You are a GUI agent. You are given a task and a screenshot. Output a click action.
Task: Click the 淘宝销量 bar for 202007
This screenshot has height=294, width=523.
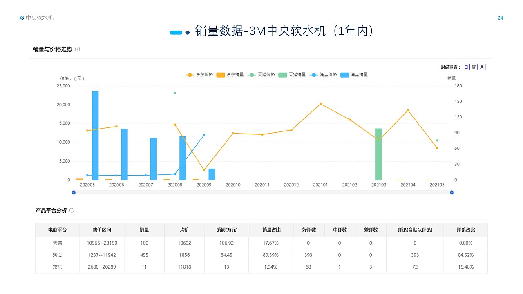click(x=154, y=159)
